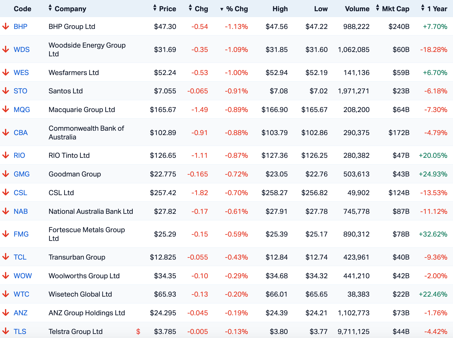Viewport: 453px width, 338px height.
Task: Sort table by Price column
Action: tap(165, 9)
